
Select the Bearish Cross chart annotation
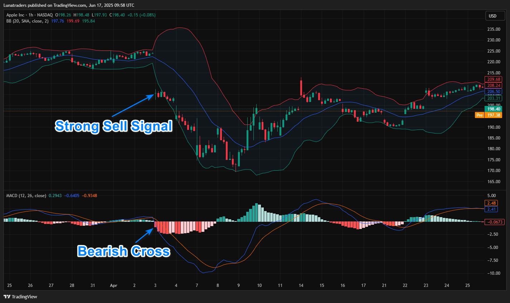[124, 251]
